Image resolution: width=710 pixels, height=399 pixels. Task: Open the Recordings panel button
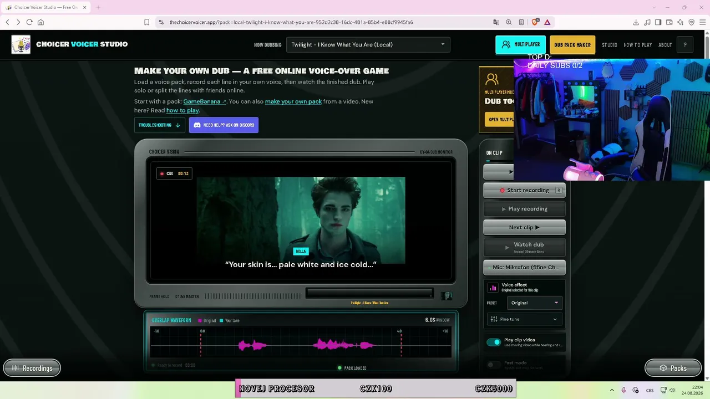click(x=32, y=368)
